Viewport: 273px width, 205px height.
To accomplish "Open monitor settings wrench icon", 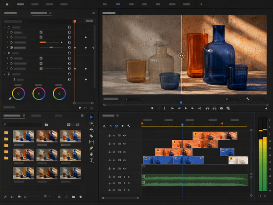I will 248,99.
